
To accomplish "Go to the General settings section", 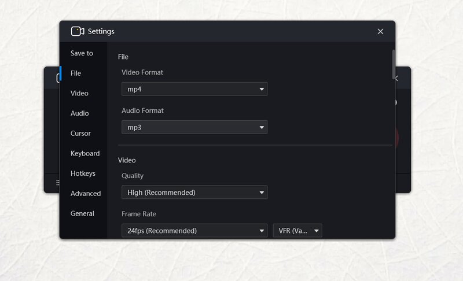I will tap(82, 213).
